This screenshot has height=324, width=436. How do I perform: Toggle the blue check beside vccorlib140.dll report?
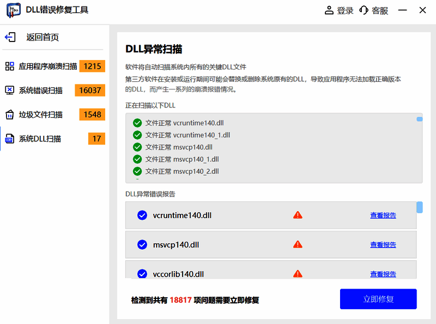point(142,273)
